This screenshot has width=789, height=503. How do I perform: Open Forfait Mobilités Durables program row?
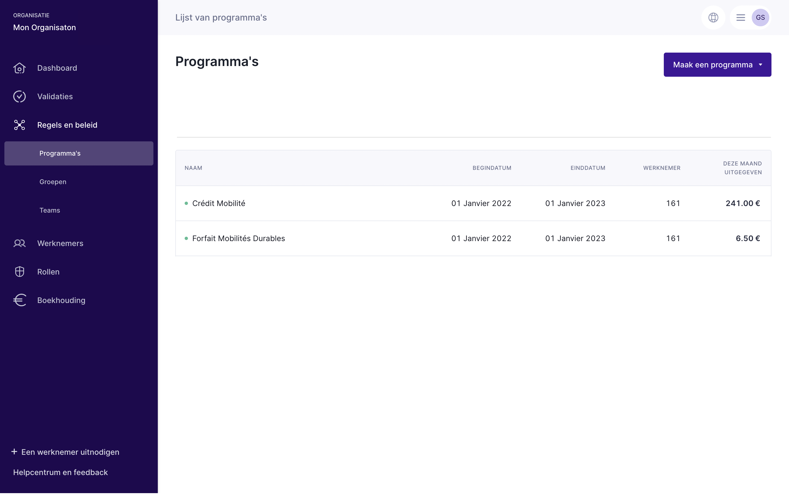tap(239, 239)
